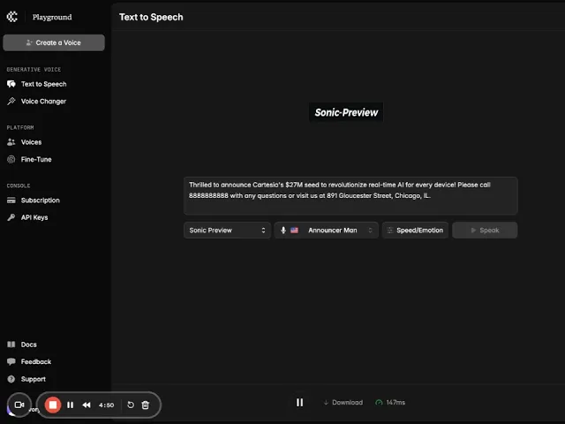Image resolution: width=565 pixels, height=424 pixels.
Task: Click the Fine-Tune fingerprint icon
Action: [11, 159]
